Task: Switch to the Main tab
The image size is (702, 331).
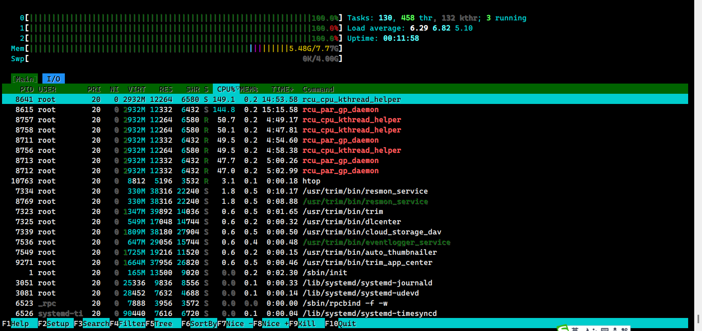Action: pyautogui.click(x=24, y=79)
